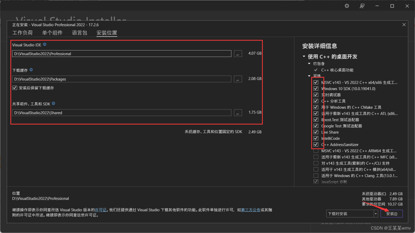Click the 4.07 GB size value

tap(255, 53)
